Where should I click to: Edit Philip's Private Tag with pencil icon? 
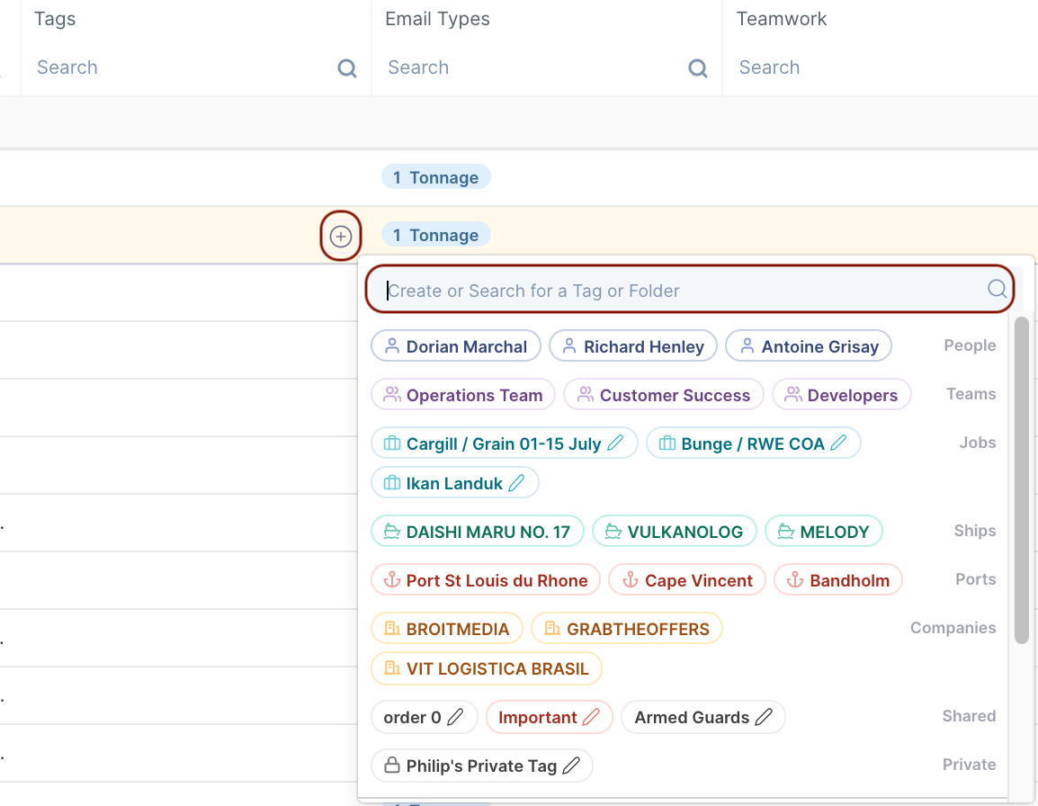(571, 766)
